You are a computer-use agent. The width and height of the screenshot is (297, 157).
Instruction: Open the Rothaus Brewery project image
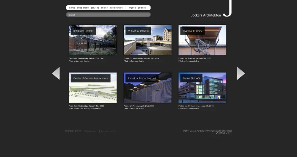tap(202, 40)
